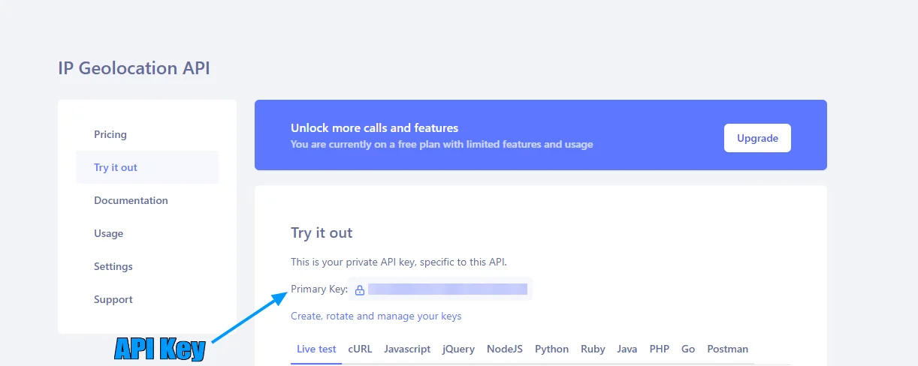Viewport: 918px width, 366px height.
Task: Open the Postman tab
Action: [728, 349]
